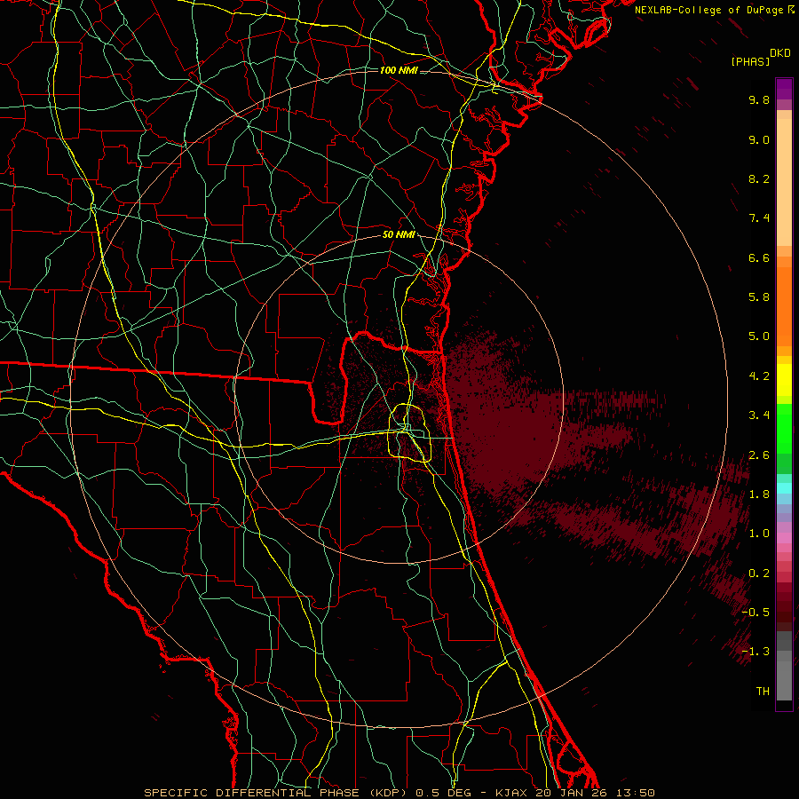
Task: Click the 5.8 value on color scale
Action: coord(759,297)
